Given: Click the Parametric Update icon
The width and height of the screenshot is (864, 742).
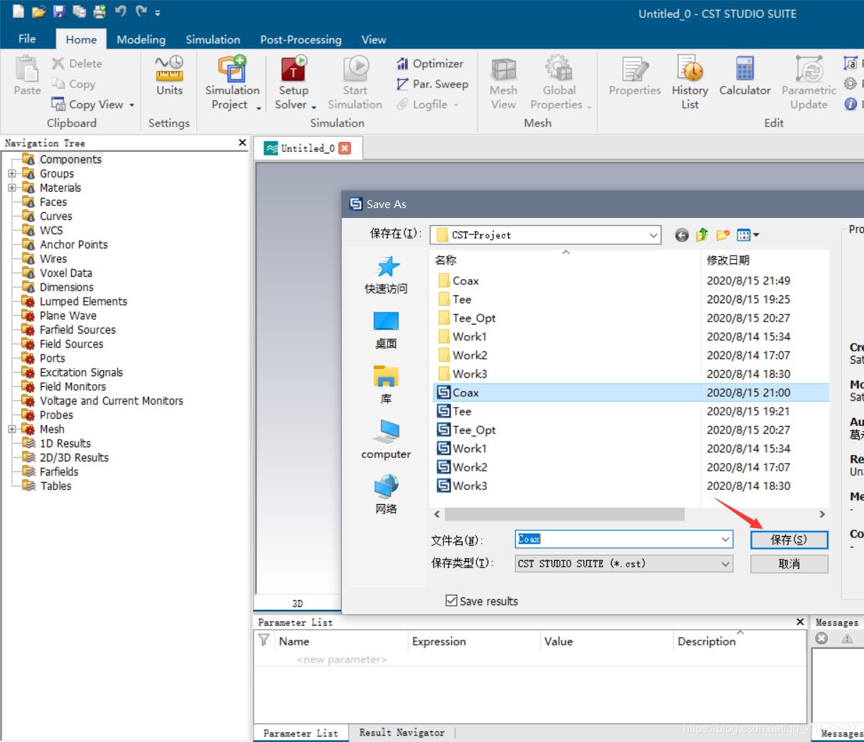Looking at the screenshot, I should [809, 69].
